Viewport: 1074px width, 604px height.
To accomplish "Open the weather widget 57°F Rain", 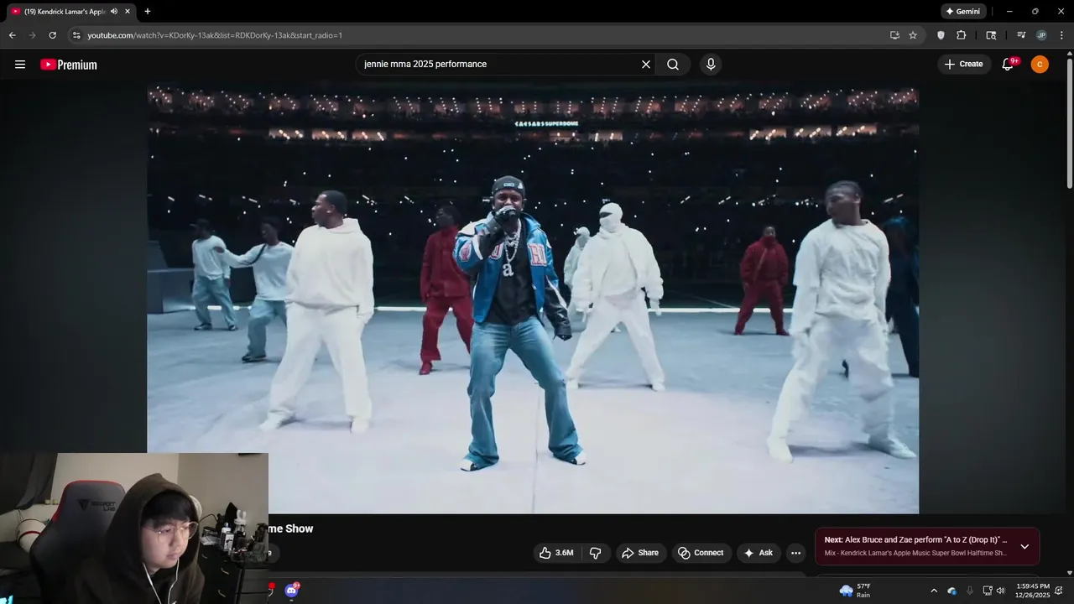I will pyautogui.click(x=856, y=591).
